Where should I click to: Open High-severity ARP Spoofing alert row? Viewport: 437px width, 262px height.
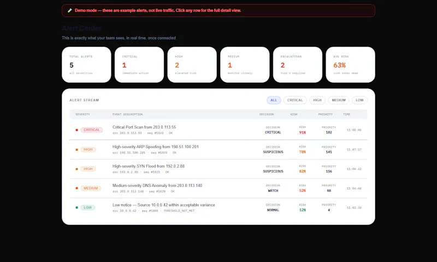tap(218, 149)
